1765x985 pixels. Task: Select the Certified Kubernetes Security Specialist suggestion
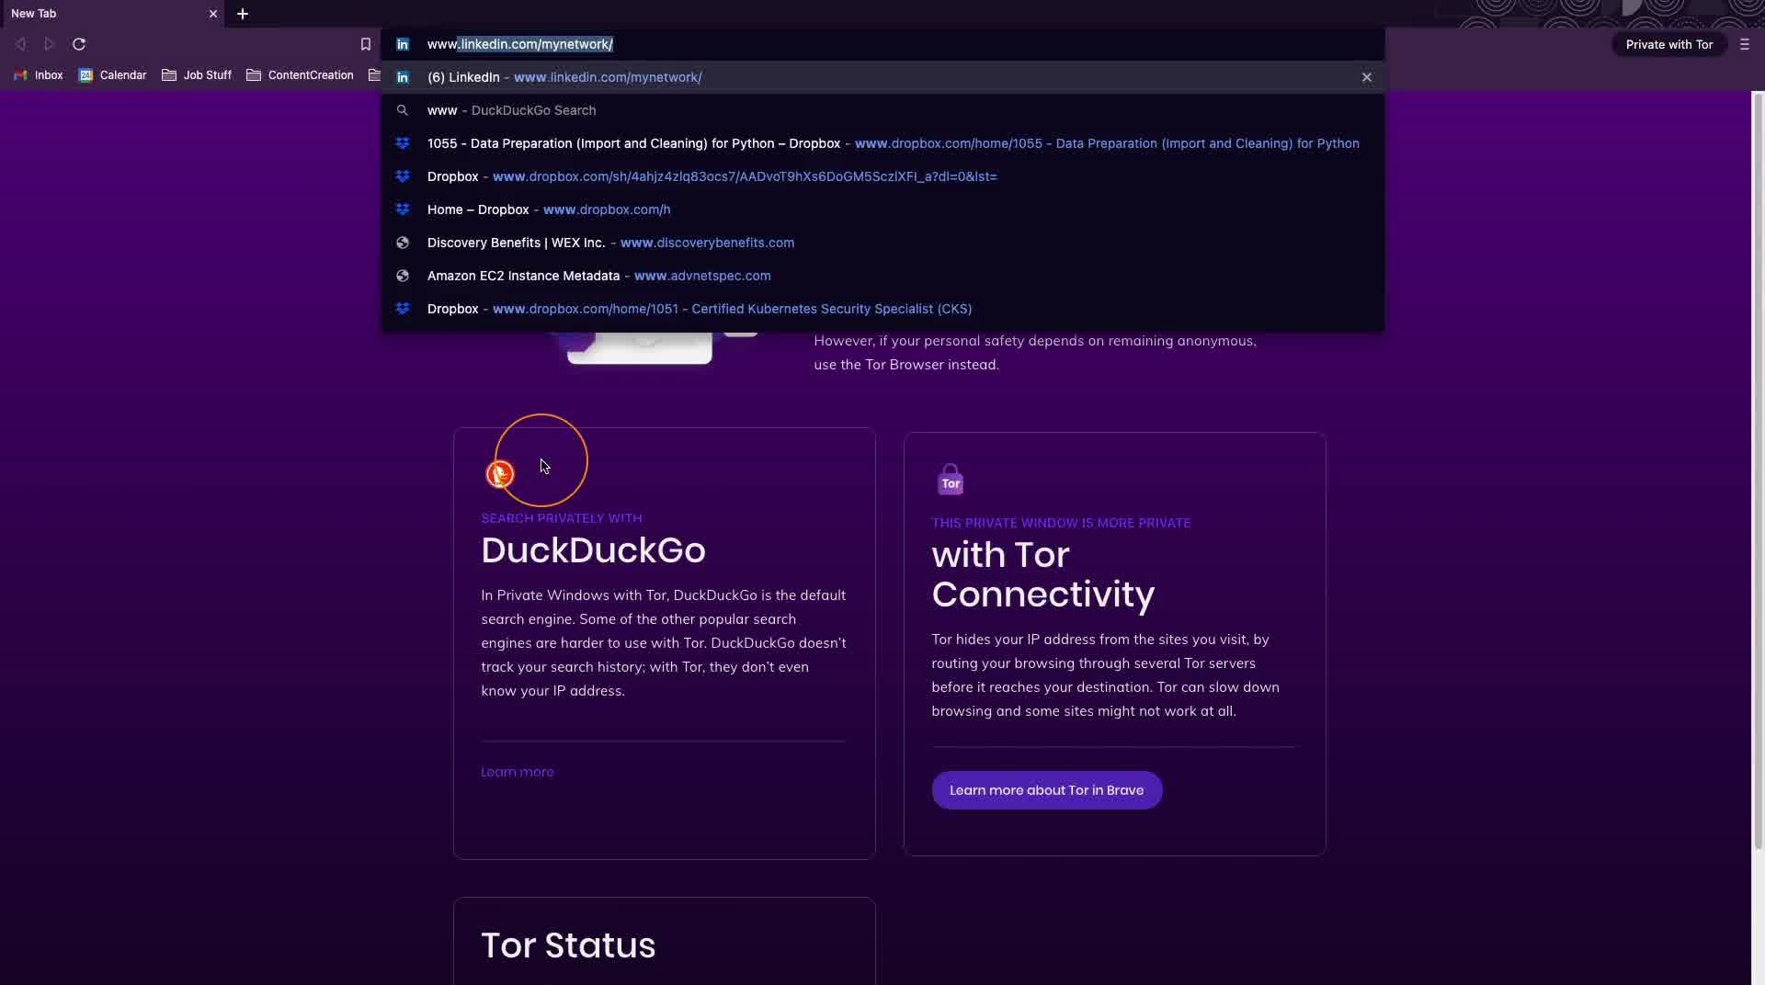click(x=882, y=309)
